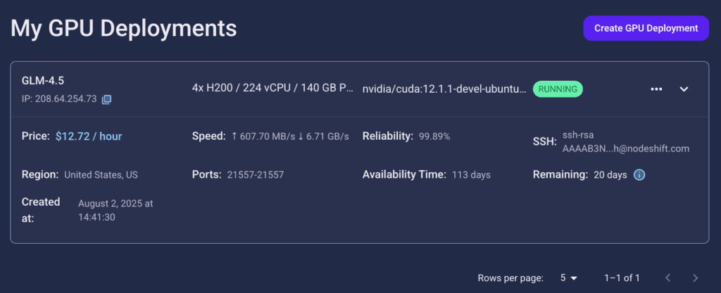Click the My GPU Deployments heading
Screen dimensions: 721x293
(x=124, y=28)
